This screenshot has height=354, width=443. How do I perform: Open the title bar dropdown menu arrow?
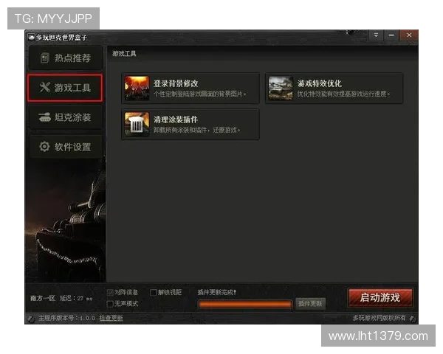pyautogui.click(x=376, y=35)
